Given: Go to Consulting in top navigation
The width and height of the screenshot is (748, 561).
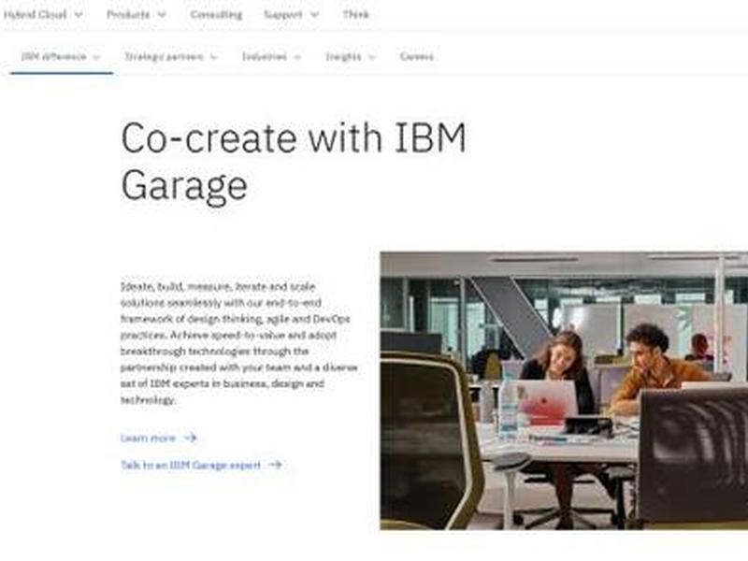Looking at the screenshot, I should pyautogui.click(x=216, y=15).
